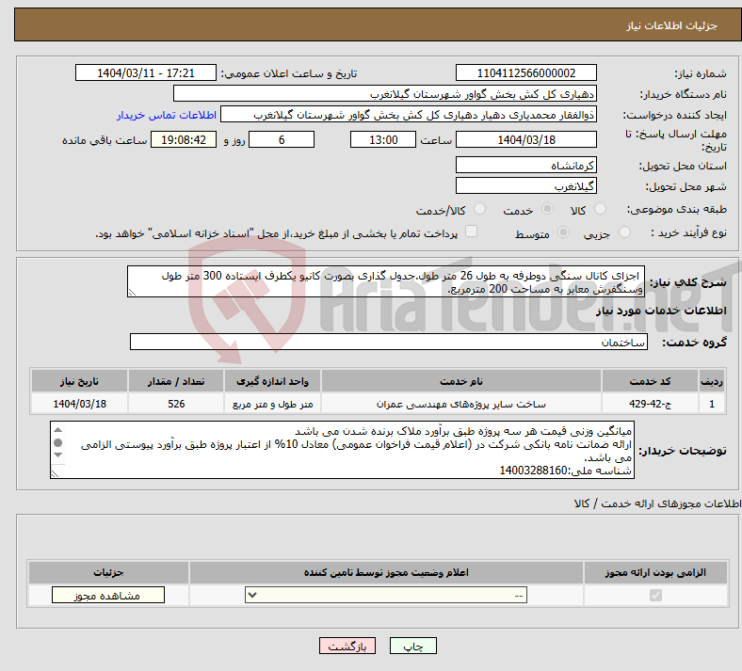Select the متوسط purchase type radio
742x671 pixels.
point(564,232)
